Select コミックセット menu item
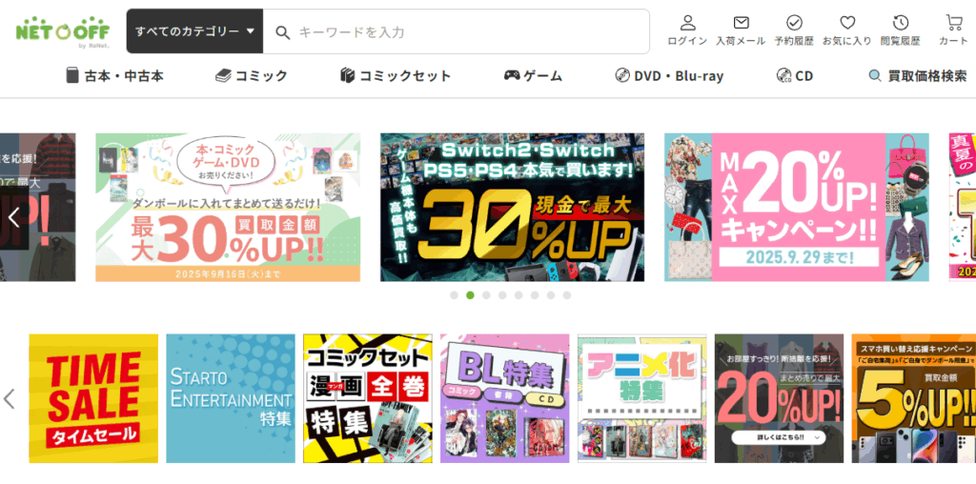Viewport: 976px width, 484px height. [396, 76]
